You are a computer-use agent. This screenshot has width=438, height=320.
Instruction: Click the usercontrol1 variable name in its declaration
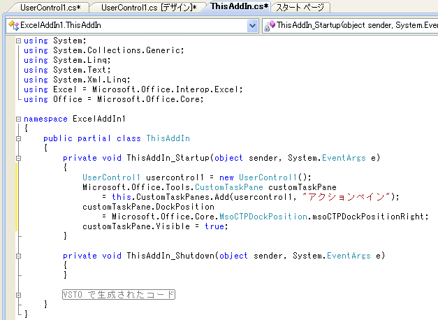coord(175,177)
